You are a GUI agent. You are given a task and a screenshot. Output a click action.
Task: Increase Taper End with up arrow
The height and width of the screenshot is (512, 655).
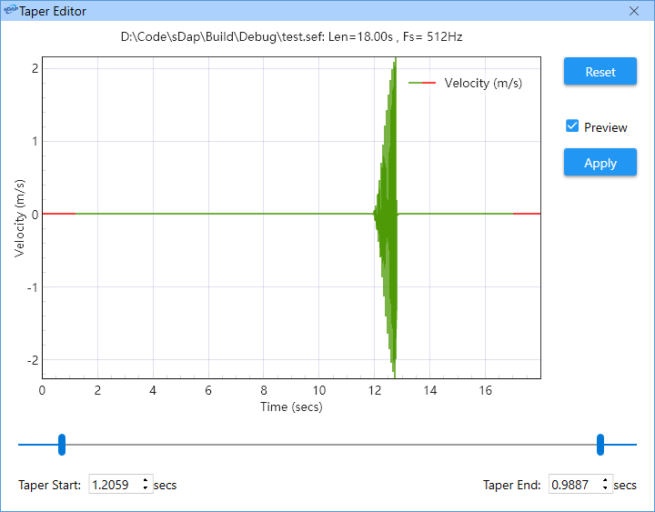(x=605, y=480)
